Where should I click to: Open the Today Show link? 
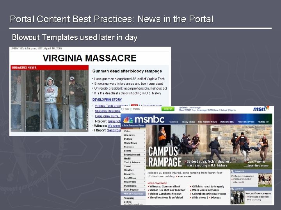point(188,122)
